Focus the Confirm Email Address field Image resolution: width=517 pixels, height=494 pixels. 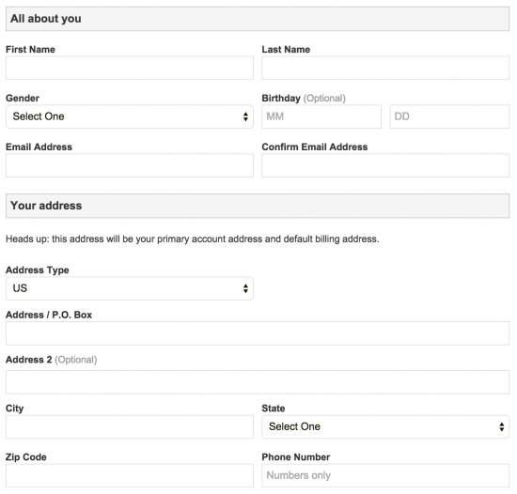coord(385,165)
